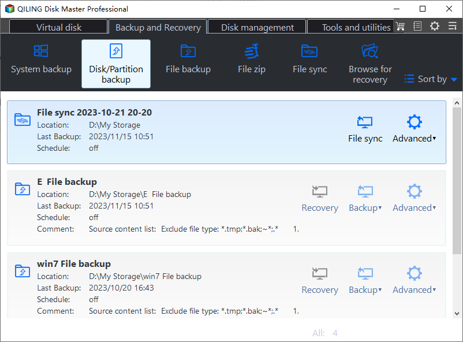Click E File backup comment text
This screenshot has height=342, width=463.
click(x=194, y=229)
